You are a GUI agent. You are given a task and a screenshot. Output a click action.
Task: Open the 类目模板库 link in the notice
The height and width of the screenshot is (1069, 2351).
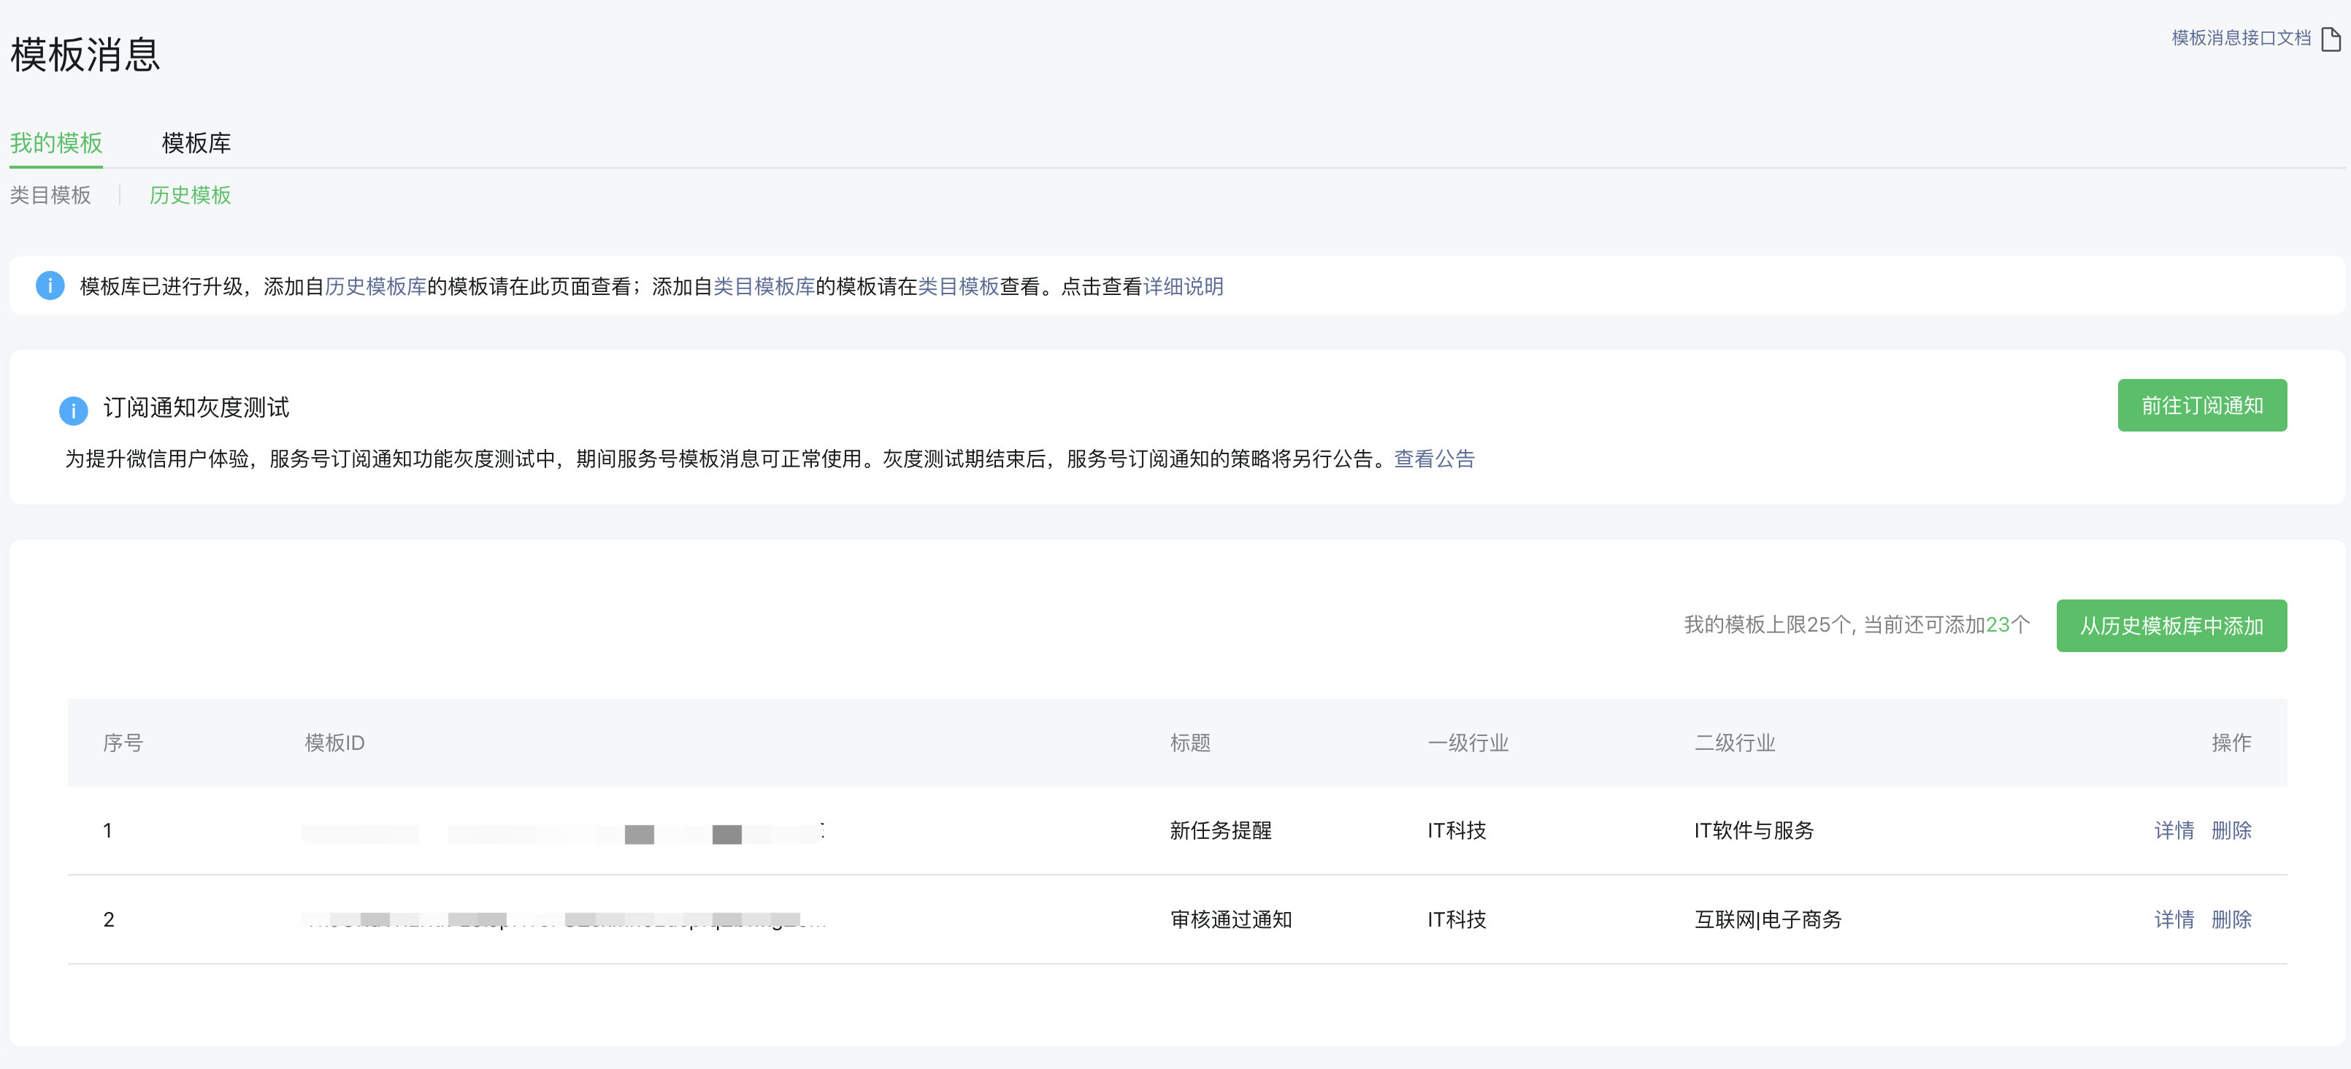(764, 287)
